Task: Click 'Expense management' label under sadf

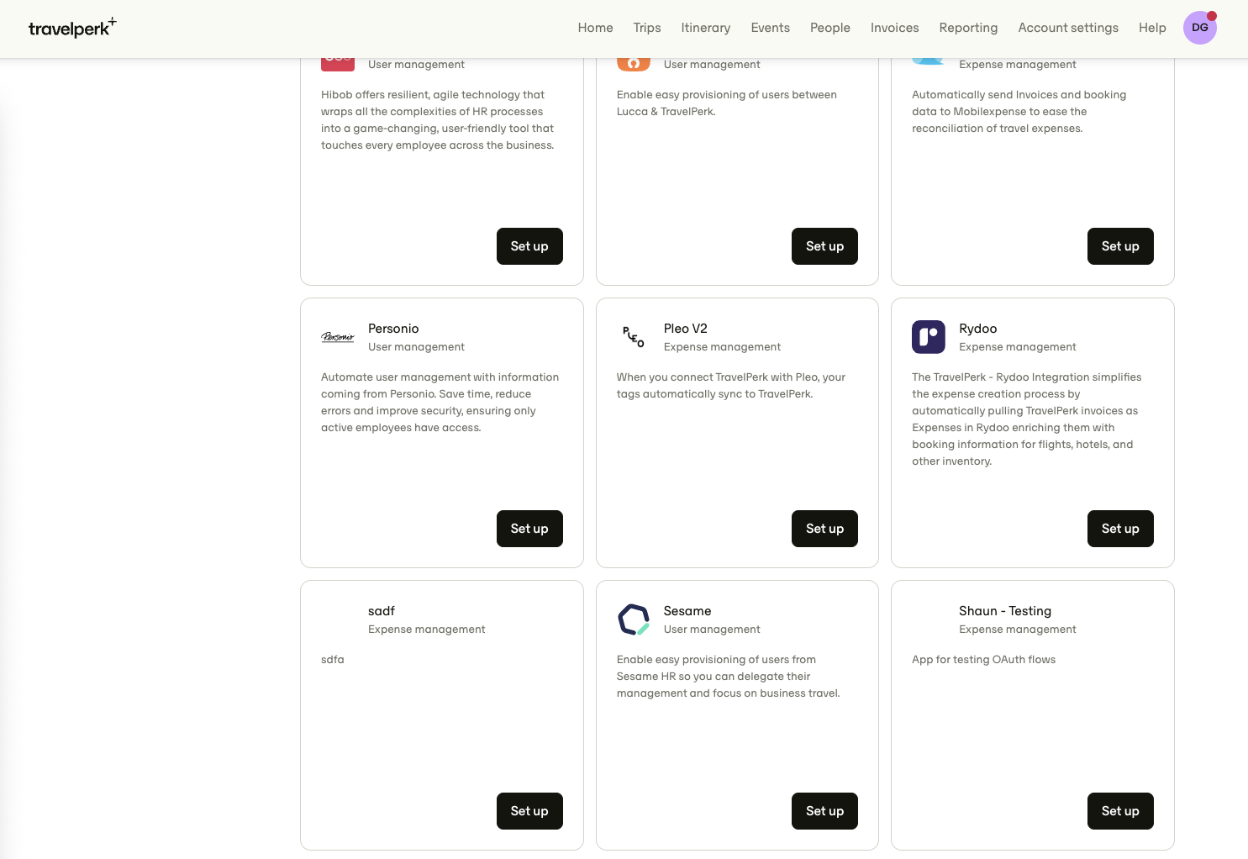Action: pos(427,630)
